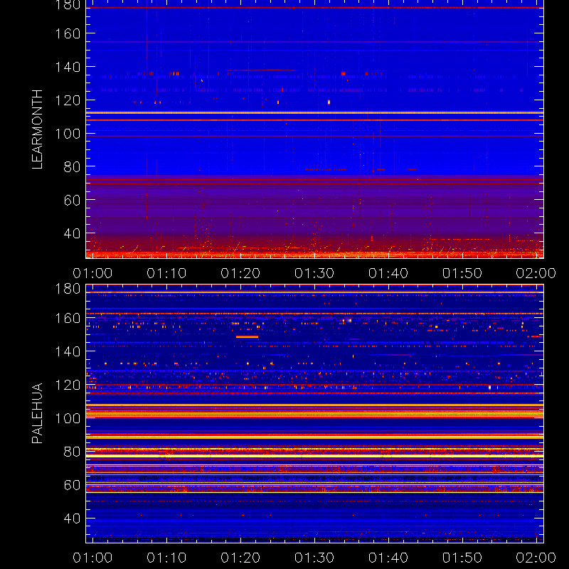
Task: Select the 100 frequency label on Learmonth axis
Action: pyautogui.click(x=68, y=134)
